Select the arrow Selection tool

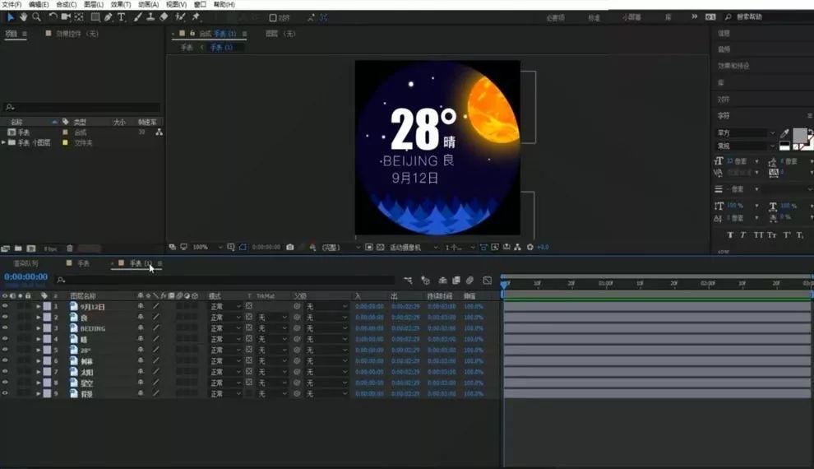click(x=10, y=17)
